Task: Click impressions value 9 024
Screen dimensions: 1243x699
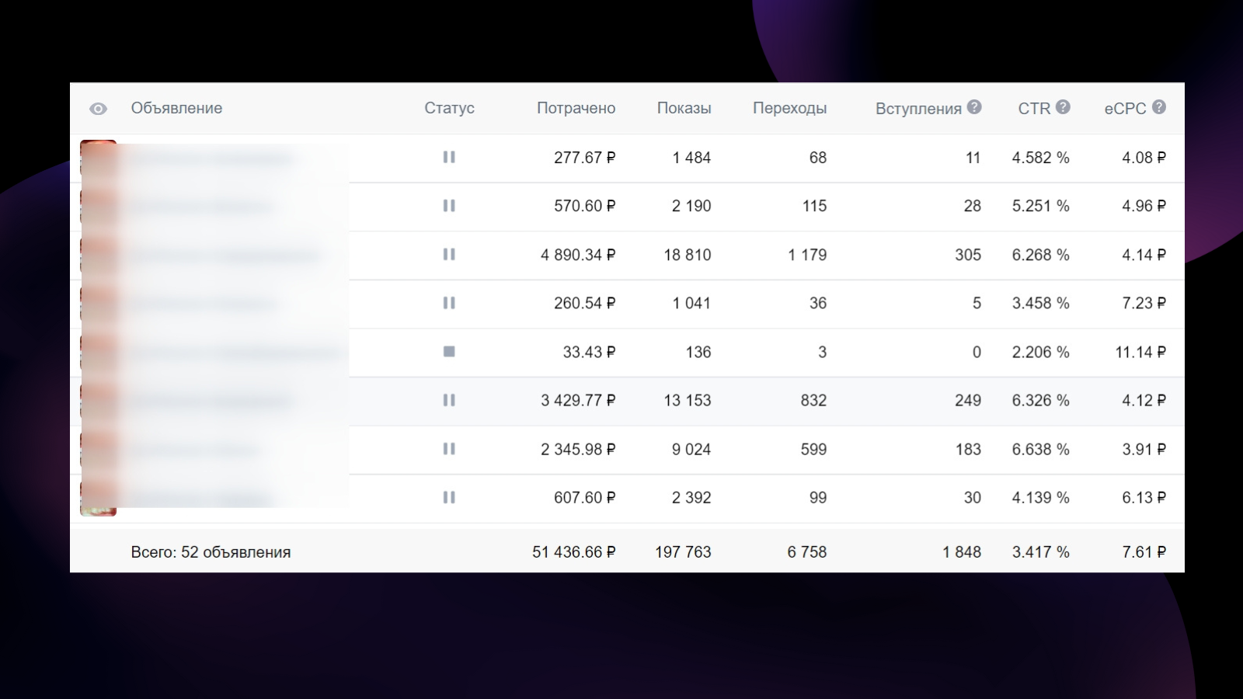Action: click(x=691, y=449)
